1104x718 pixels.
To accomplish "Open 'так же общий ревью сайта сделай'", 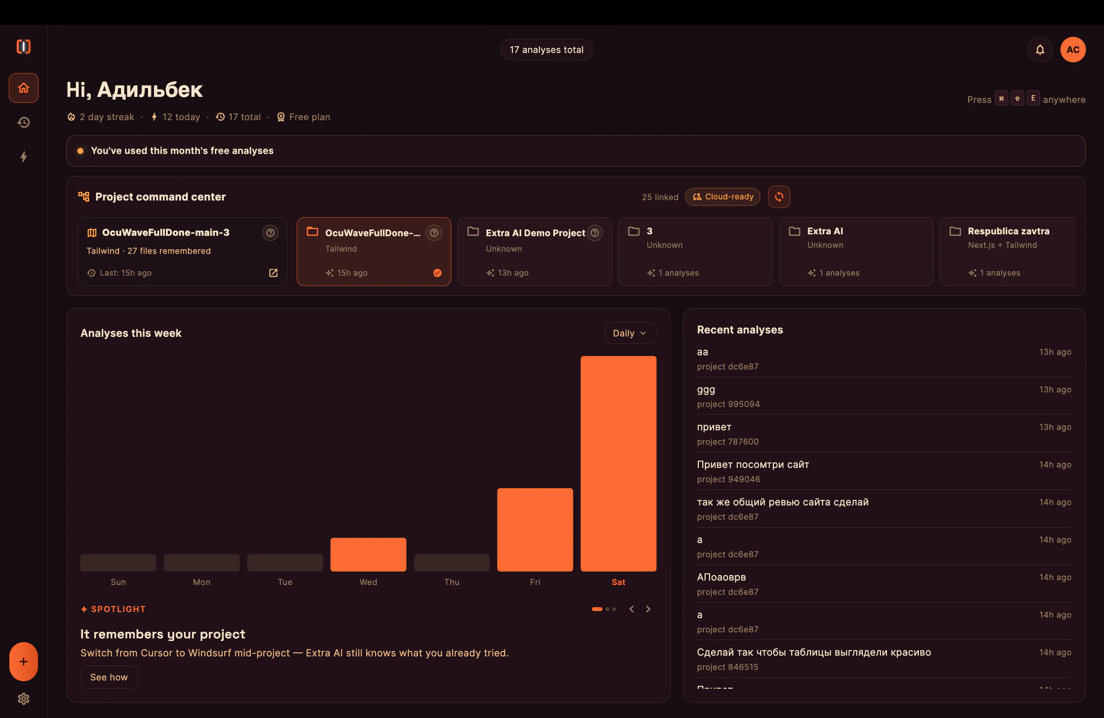I will pos(884,509).
